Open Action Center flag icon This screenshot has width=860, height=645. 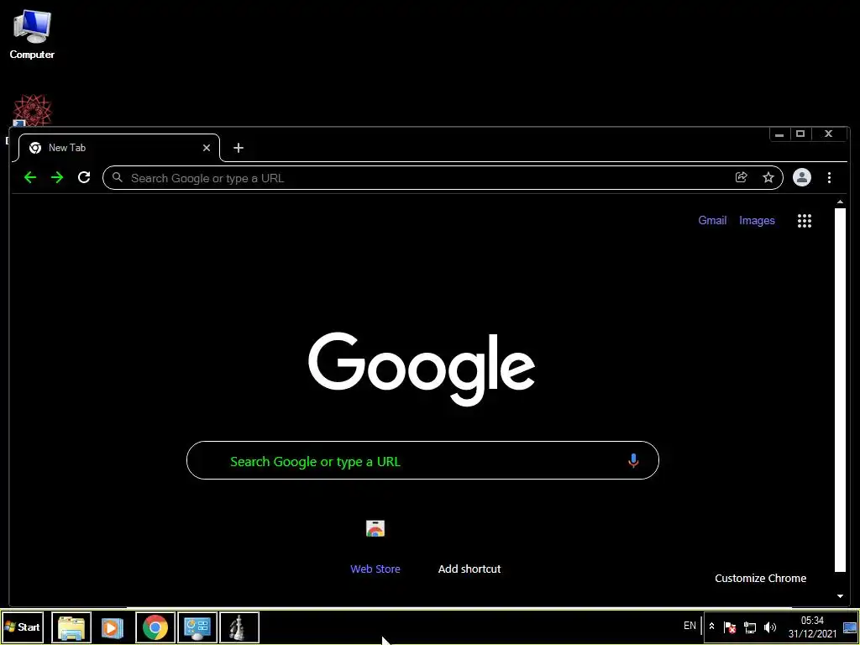pos(730,627)
